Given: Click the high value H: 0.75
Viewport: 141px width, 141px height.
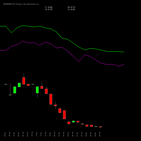Looking at the screenshot, I should [x=71, y=7].
